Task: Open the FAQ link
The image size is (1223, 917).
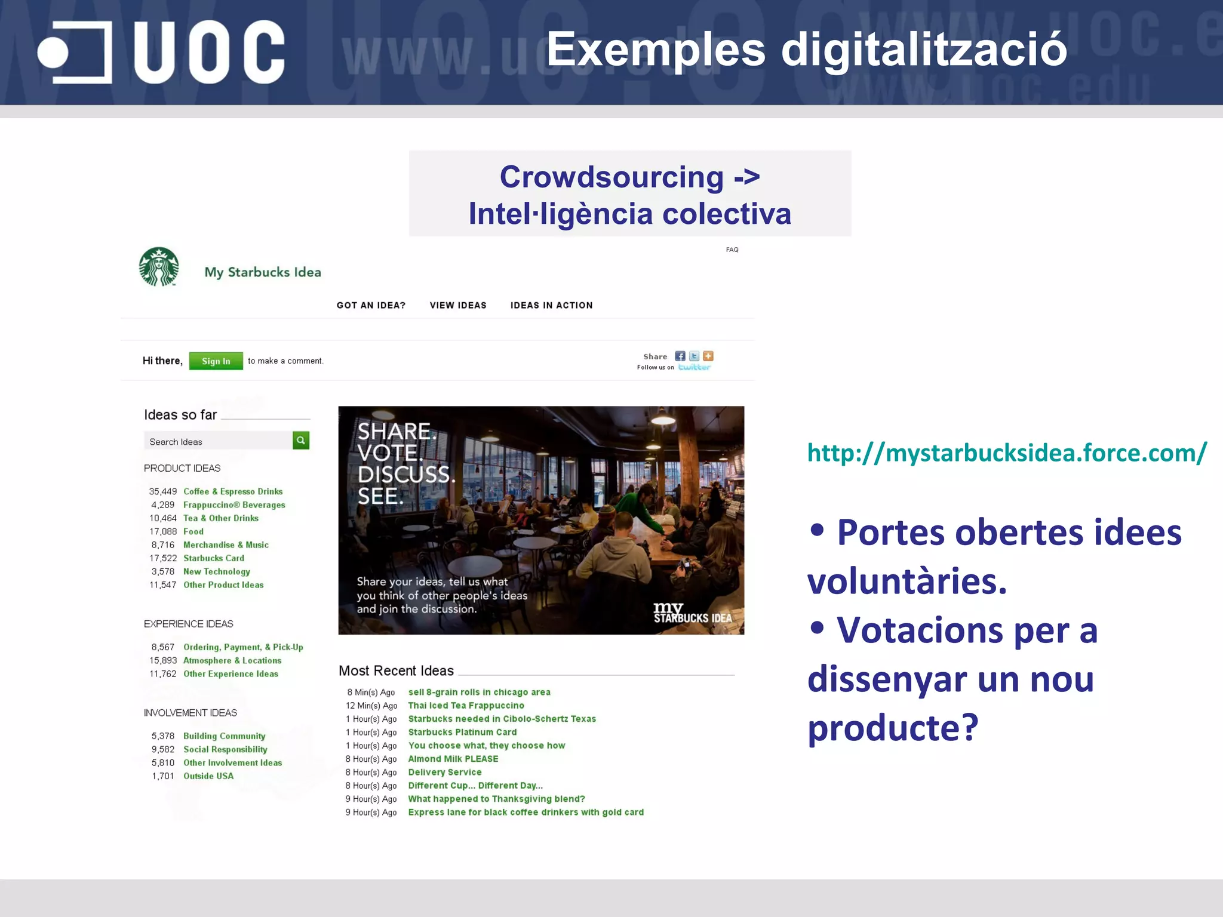Action: (x=732, y=250)
